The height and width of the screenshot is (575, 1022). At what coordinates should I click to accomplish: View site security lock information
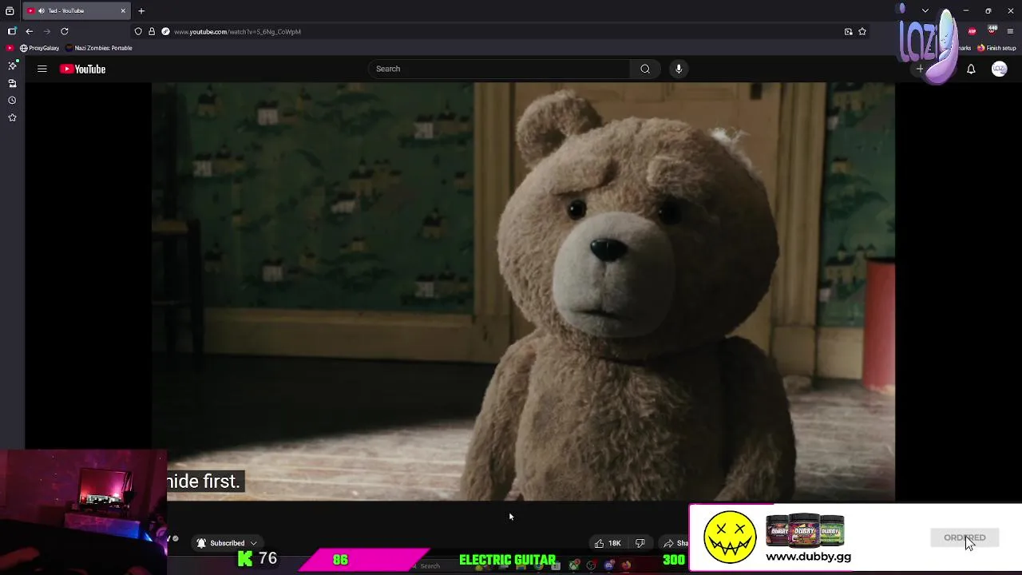click(x=152, y=31)
